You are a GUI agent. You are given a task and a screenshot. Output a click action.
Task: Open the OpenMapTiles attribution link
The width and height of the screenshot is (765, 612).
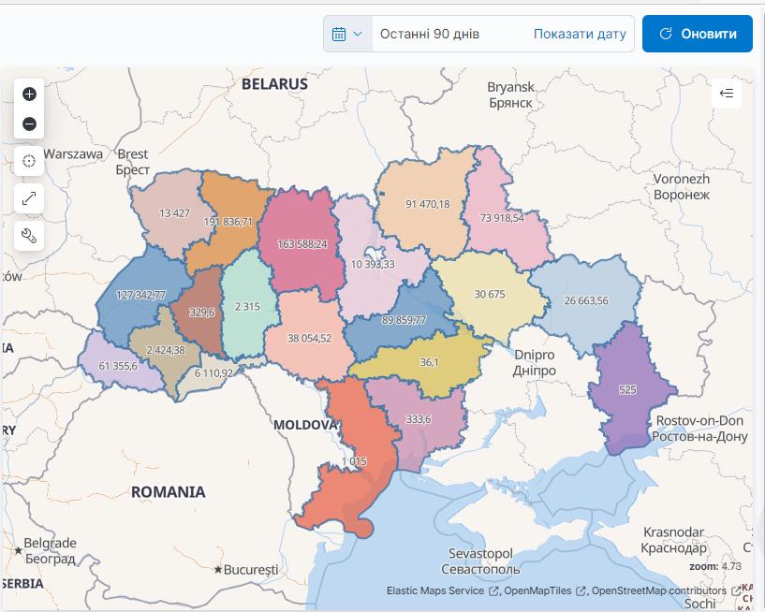pyautogui.click(x=538, y=590)
